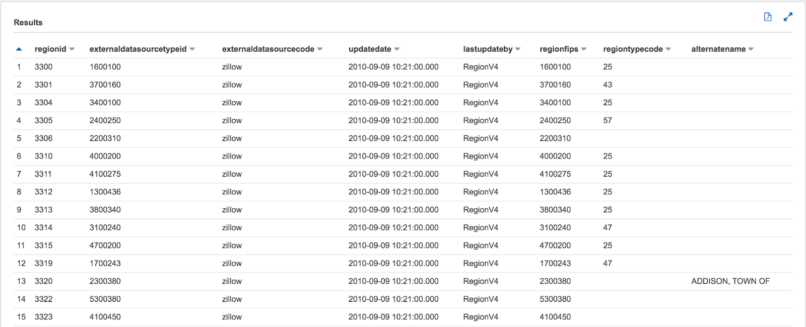Viewport: 806px width, 327px height.
Task: Open the regiontypecode column dropdown arrow
Action: pyautogui.click(x=668, y=49)
